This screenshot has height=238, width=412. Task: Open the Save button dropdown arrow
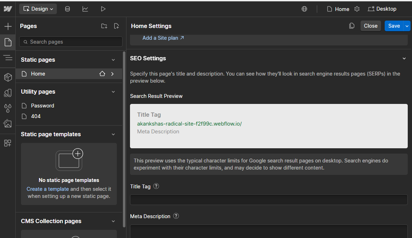407,26
